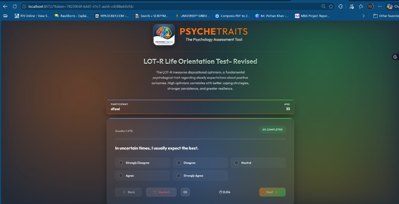Click the 0:04 timer display
Image resolution: width=399 pixels, height=204 pixels.
tap(225, 192)
